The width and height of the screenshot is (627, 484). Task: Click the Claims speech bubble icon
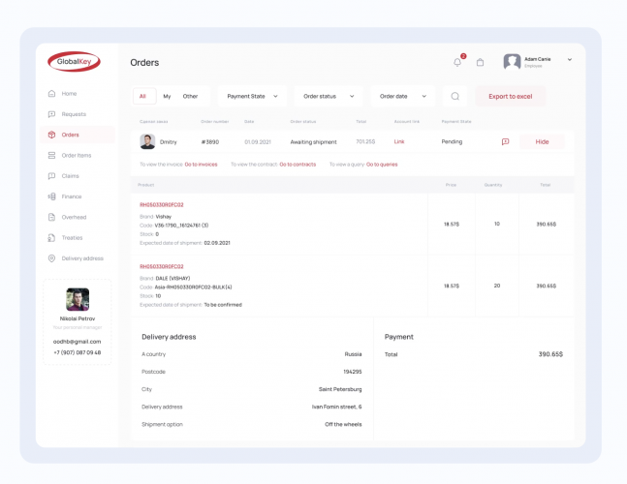[51, 176]
